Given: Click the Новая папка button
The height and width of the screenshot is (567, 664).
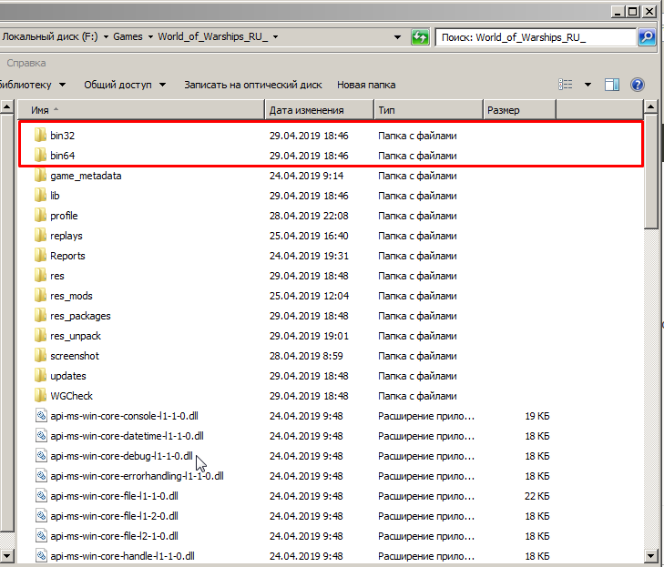Looking at the screenshot, I should point(366,85).
